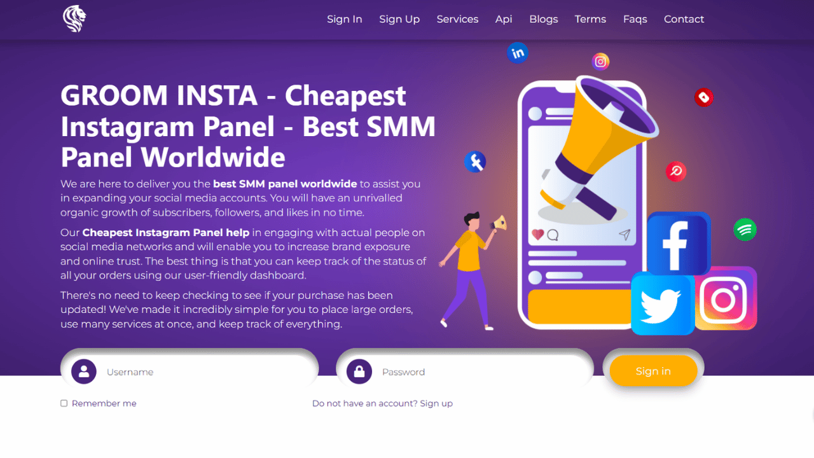
Task: Click the floating LinkedIn icon
Action: 518,52
